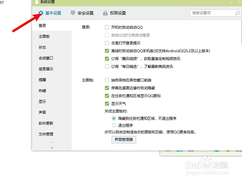Minimize the 系统设置 window
242x181 pixels.
231,2
